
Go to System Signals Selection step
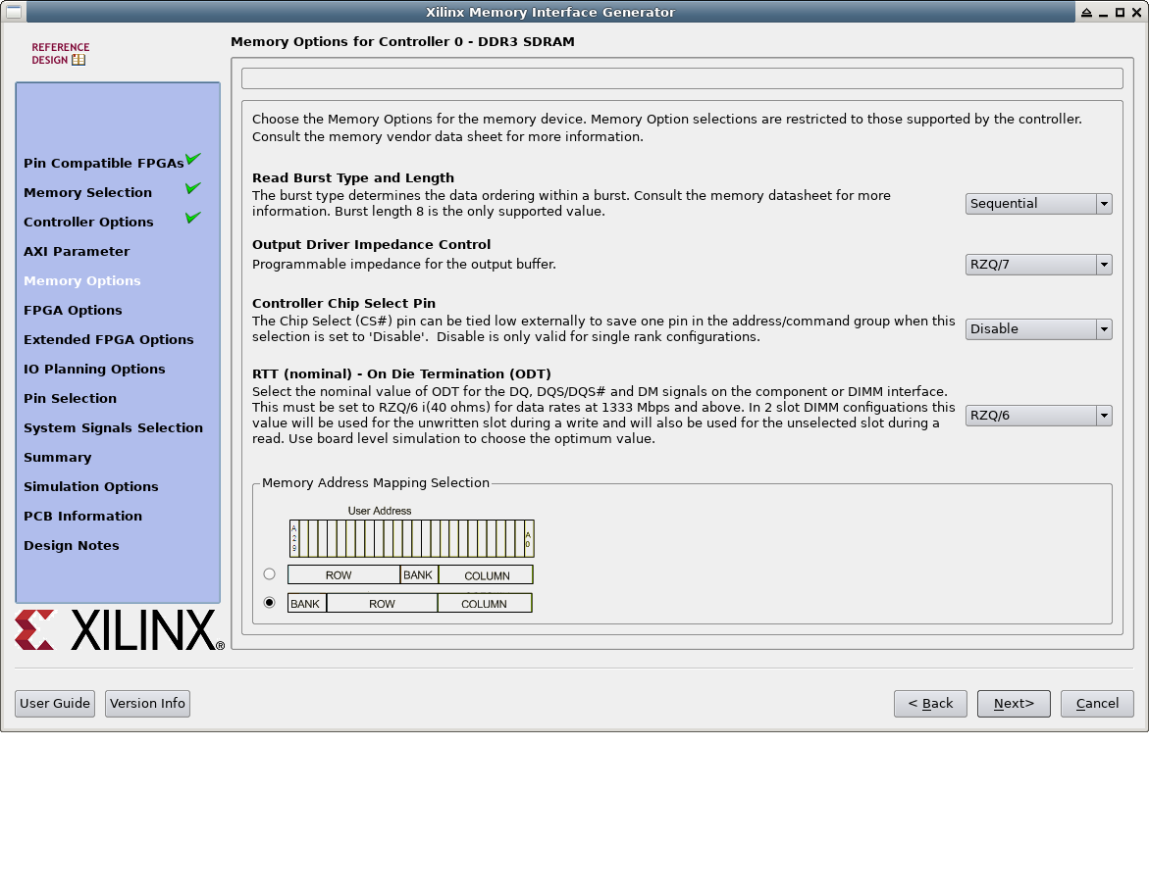pos(113,426)
